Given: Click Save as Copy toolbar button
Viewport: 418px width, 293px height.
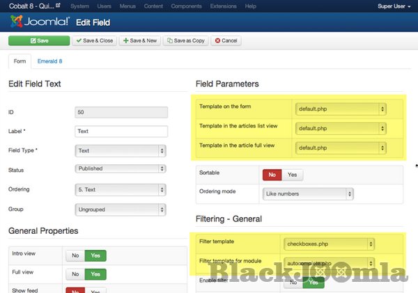Looking at the screenshot, I should [x=185, y=40].
